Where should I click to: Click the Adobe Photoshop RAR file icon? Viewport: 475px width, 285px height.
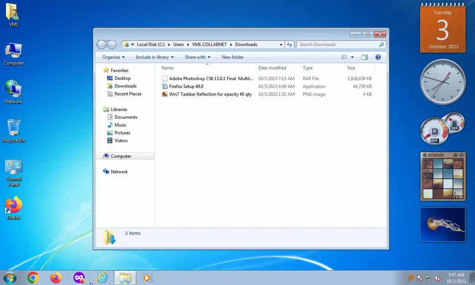point(165,79)
